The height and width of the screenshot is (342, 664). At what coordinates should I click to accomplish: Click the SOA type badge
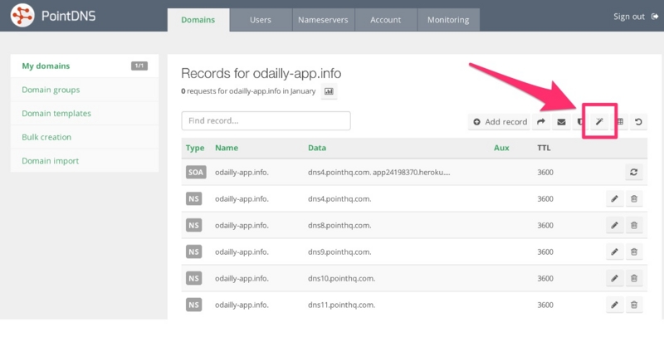196,173
